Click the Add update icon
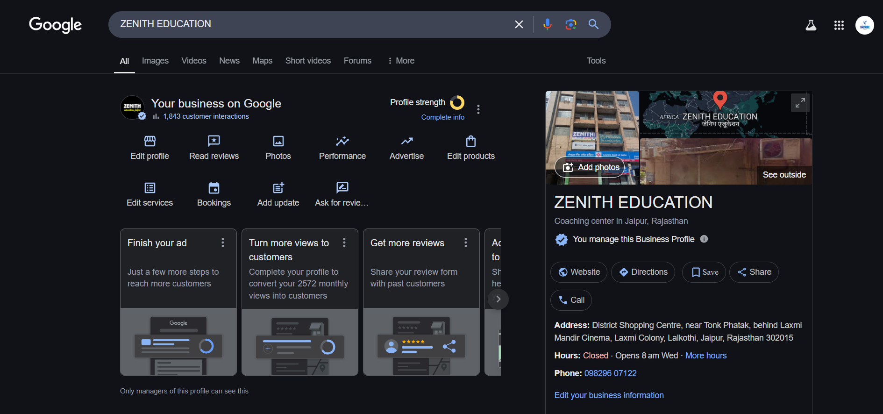 point(278,188)
